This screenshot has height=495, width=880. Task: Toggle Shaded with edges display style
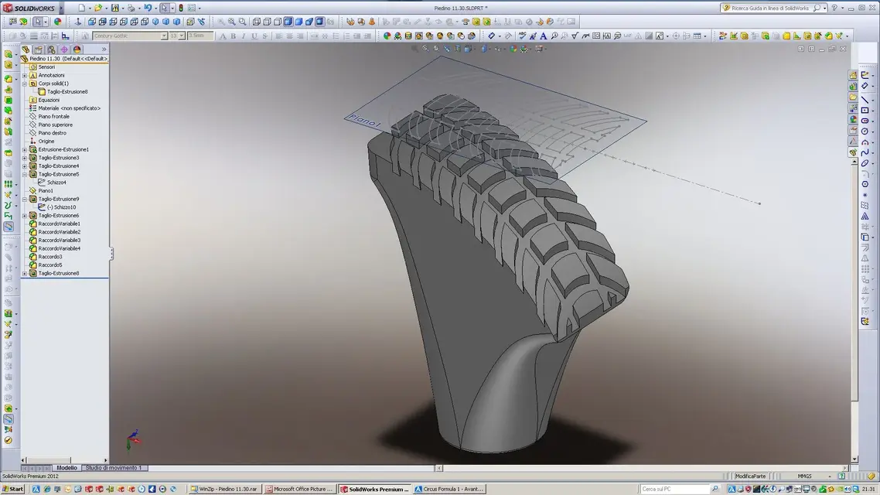pos(288,22)
